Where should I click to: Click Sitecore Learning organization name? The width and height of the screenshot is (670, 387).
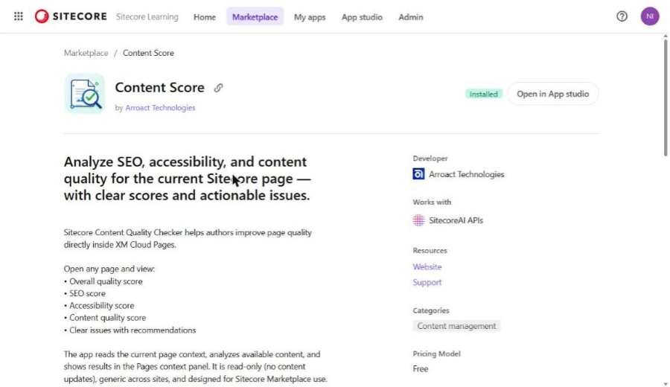pyautogui.click(x=147, y=16)
